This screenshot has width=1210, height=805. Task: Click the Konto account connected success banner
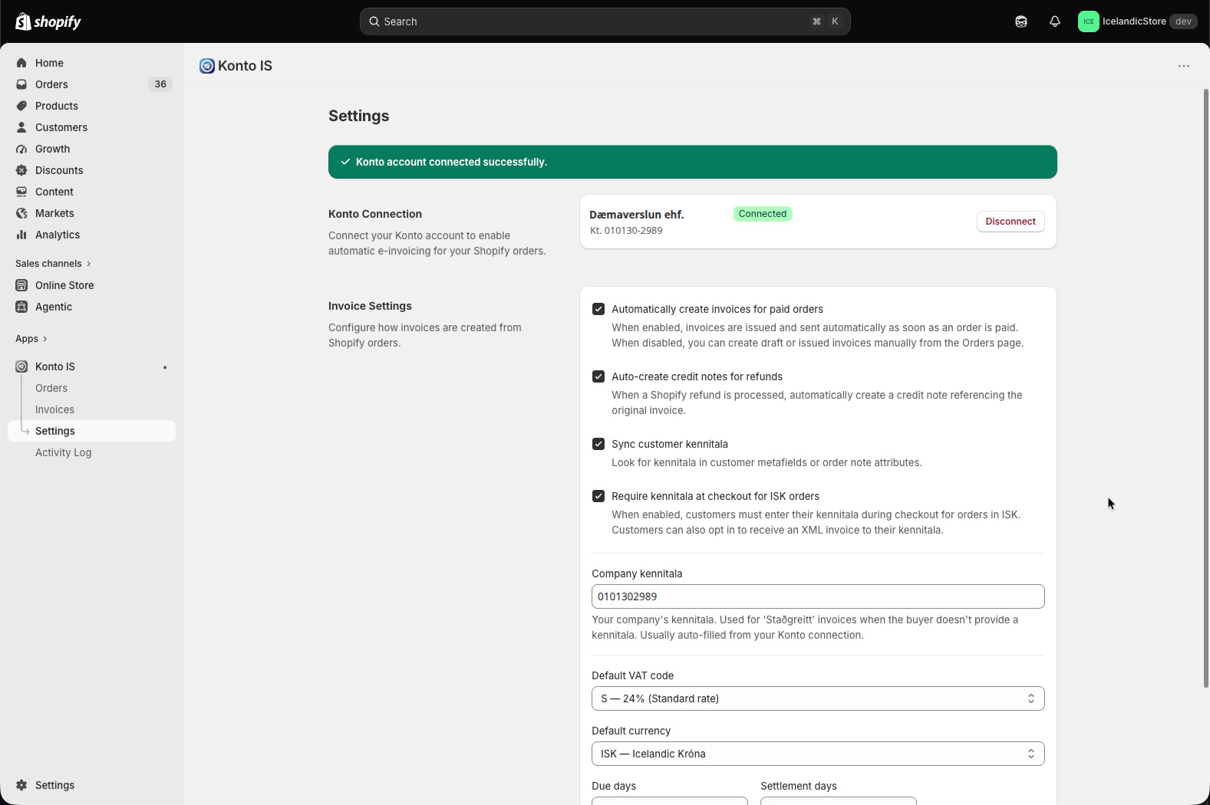(x=692, y=162)
